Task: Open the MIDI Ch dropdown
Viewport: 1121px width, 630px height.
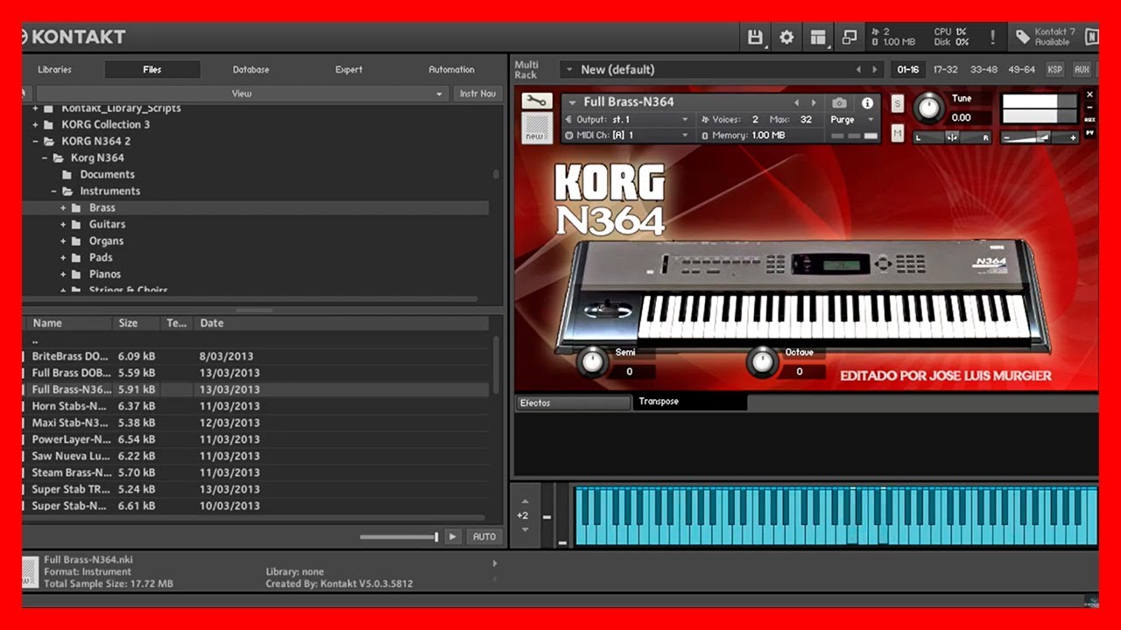Action: 628,136
